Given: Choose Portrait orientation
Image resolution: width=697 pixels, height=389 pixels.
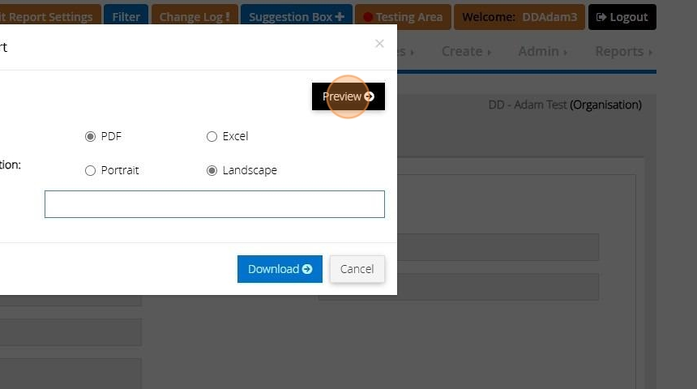Looking at the screenshot, I should point(90,171).
